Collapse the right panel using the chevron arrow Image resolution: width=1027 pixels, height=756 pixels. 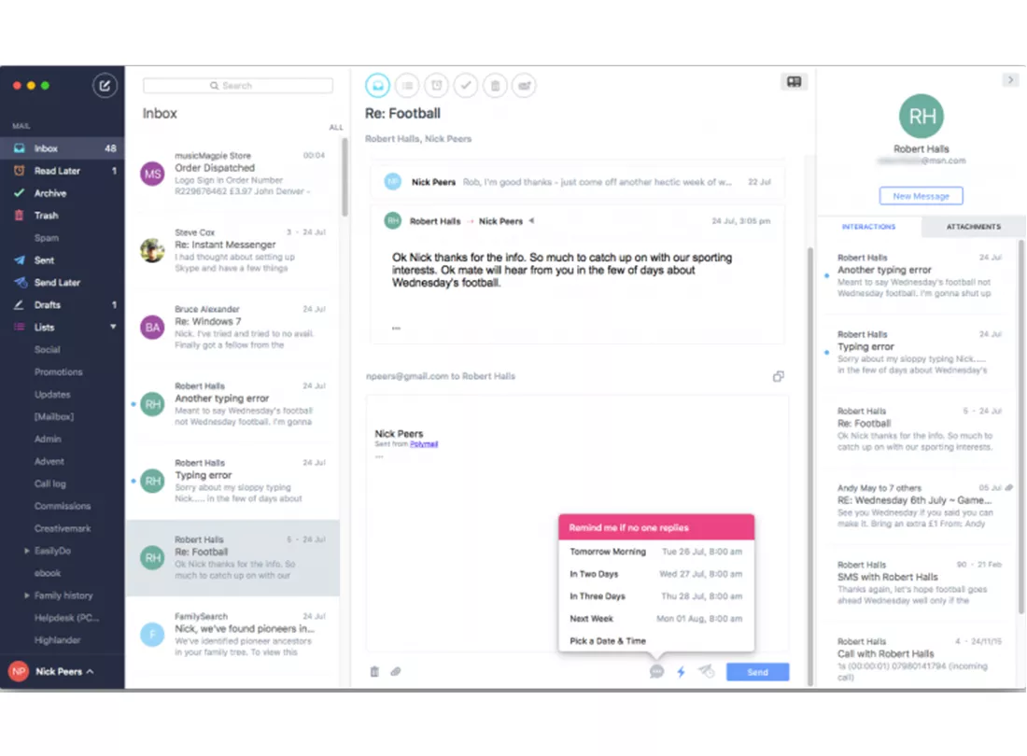pos(1011,80)
